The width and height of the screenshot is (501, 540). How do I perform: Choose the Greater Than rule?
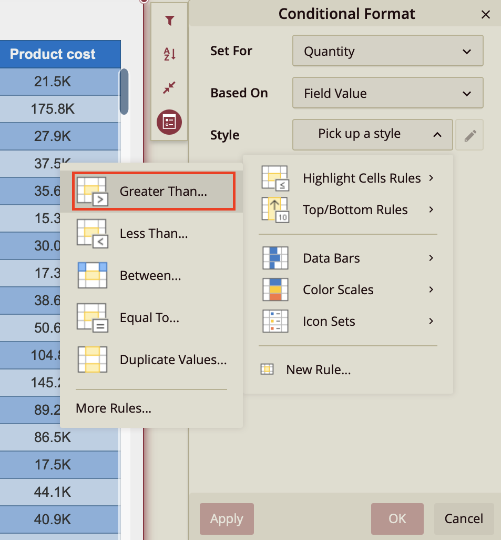coord(153,192)
